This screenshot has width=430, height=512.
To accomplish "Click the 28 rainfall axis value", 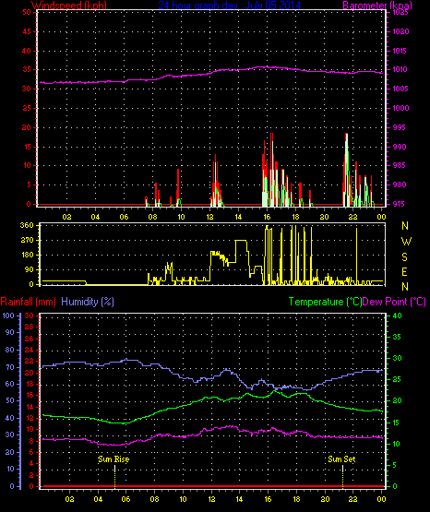I will pyautogui.click(x=30, y=327).
